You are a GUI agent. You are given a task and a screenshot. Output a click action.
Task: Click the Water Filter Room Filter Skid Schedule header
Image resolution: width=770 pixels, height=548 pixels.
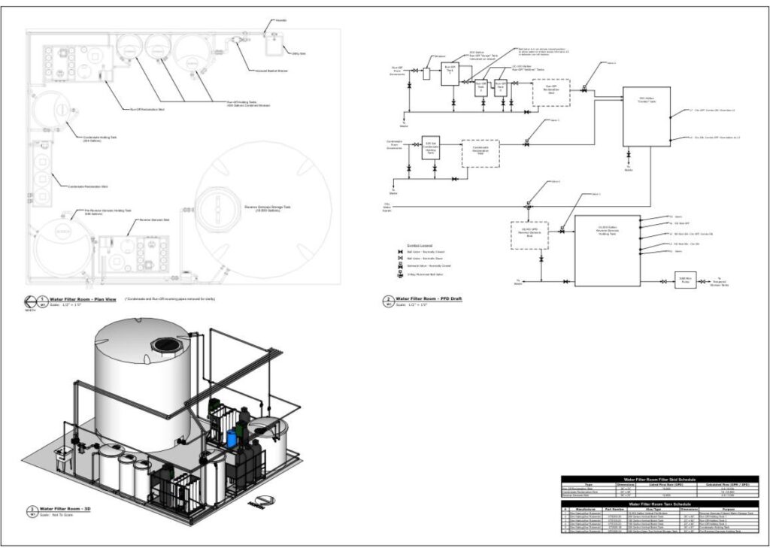point(659,479)
